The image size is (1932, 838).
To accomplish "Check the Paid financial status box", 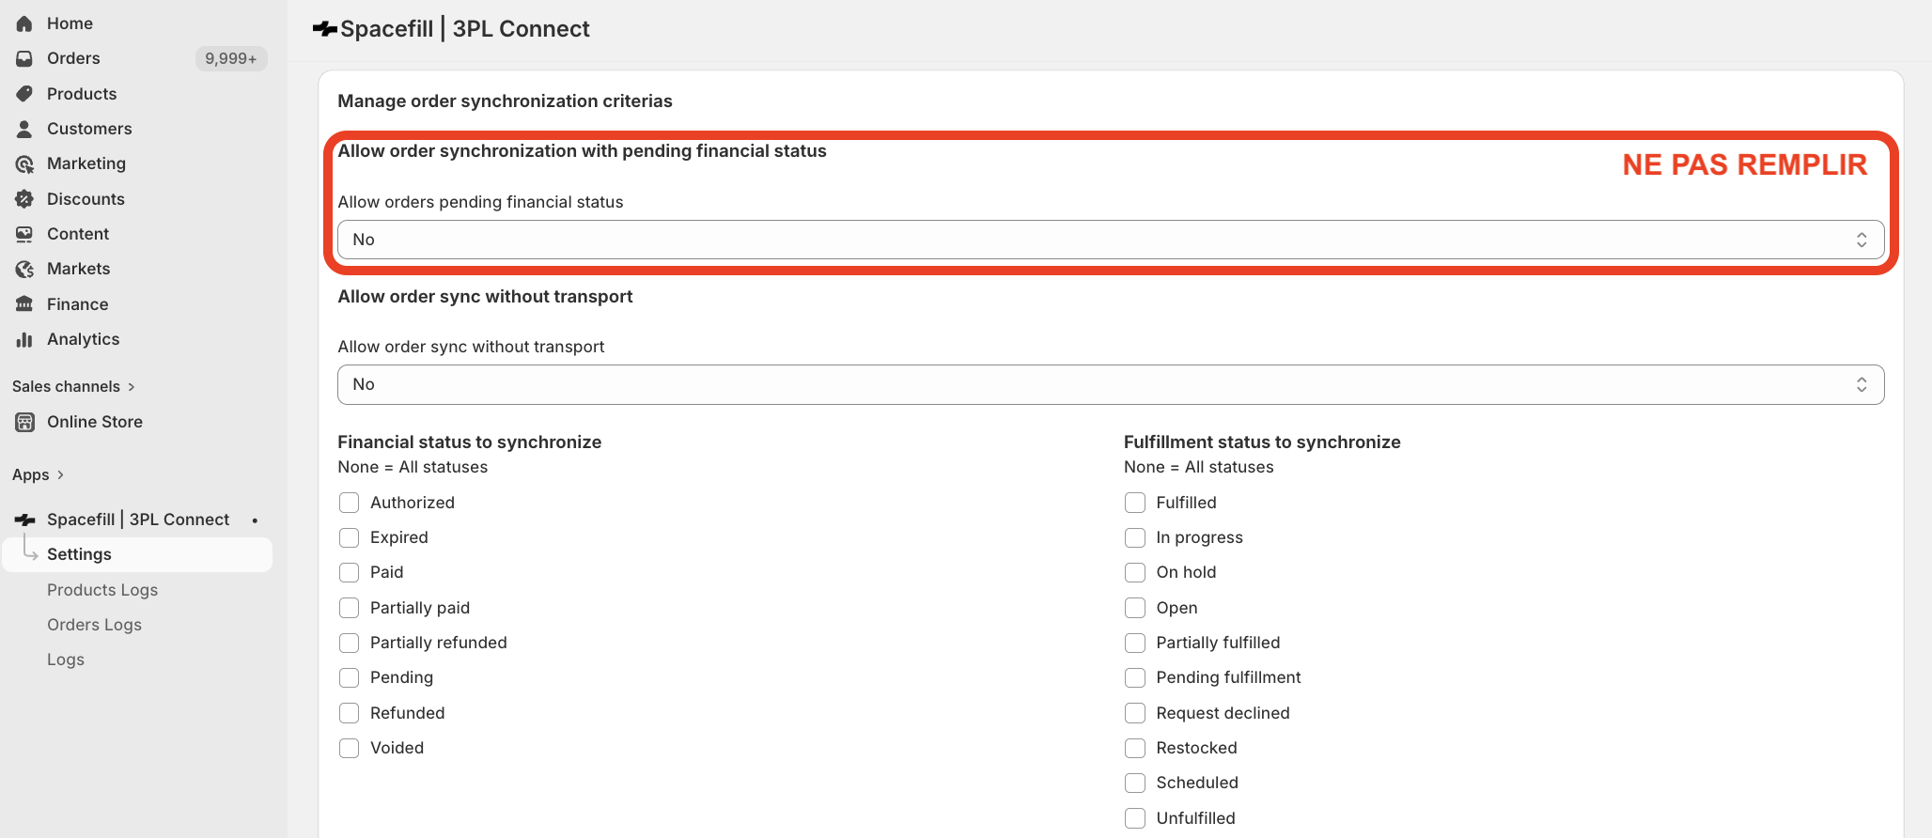I will click(349, 573).
